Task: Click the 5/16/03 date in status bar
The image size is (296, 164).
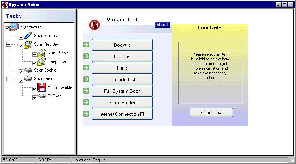Action: 10,160
